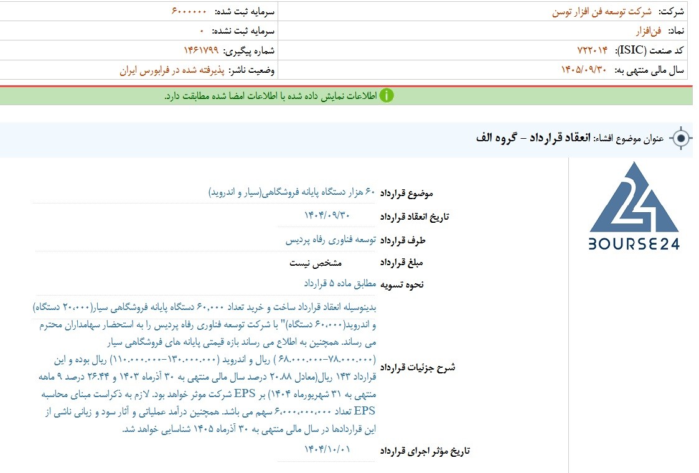Screen dimensions: 699x473
Task: Click effective execution date "۱۴۰۴/۱۰/۰۱"
Action: [327, 449]
